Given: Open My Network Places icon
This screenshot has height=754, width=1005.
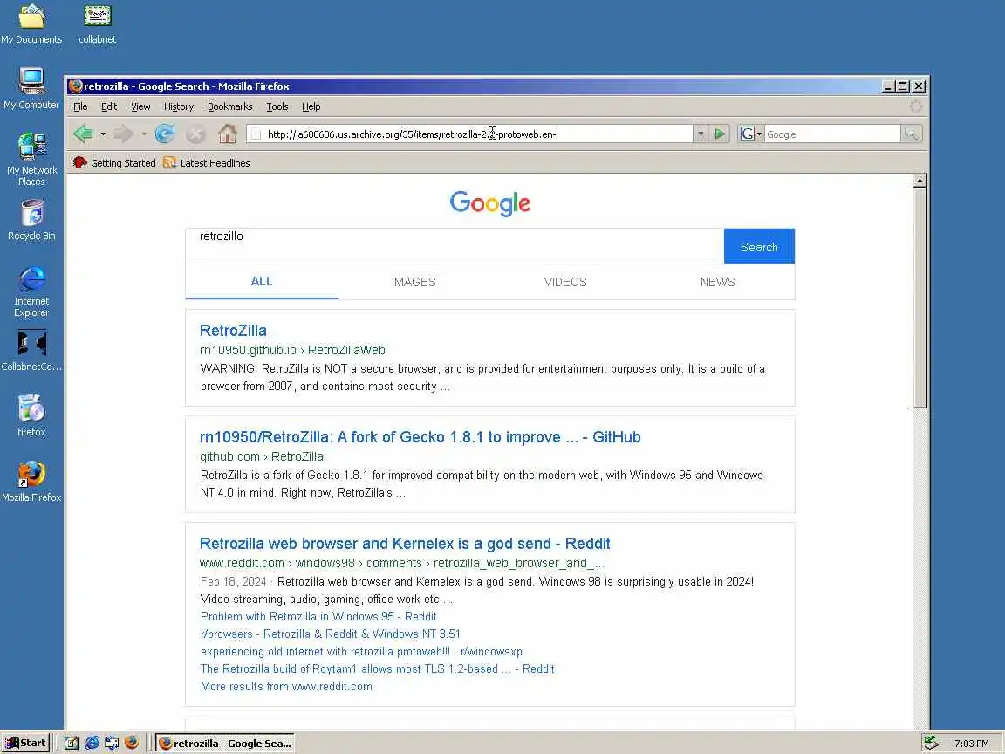Looking at the screenshot, I should pyautogui.click(x=31, y=159).
